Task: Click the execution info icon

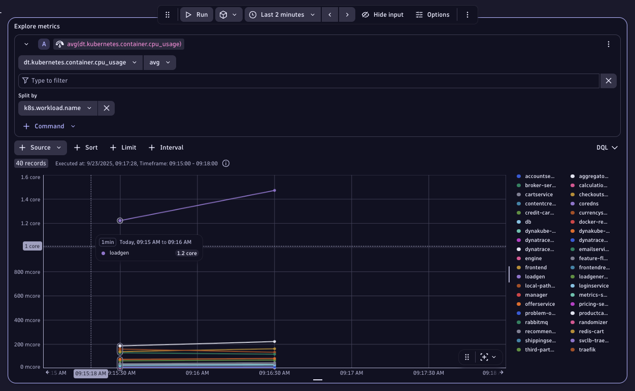Action: pos(226,163)
